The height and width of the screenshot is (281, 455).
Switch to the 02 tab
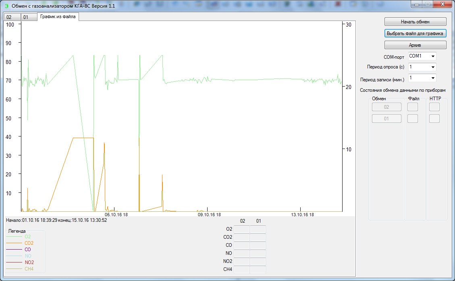[12, 17]
